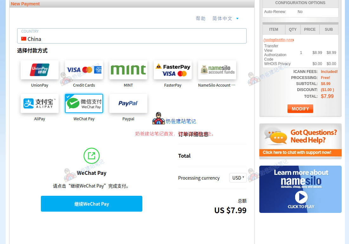349x244 pixels.
Task: Select the UnionPay payment option
Action: [x=40, y=70]
